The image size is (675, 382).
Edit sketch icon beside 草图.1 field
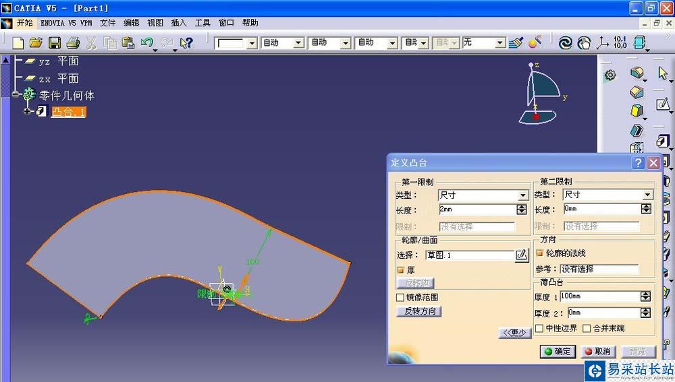pyautogui.click(x=522, y=255)
